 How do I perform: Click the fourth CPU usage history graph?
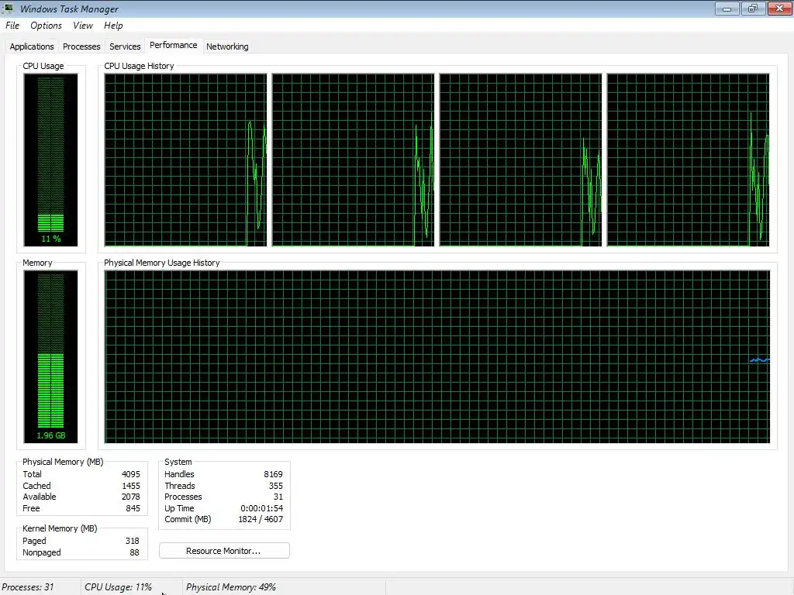point(689,160)
